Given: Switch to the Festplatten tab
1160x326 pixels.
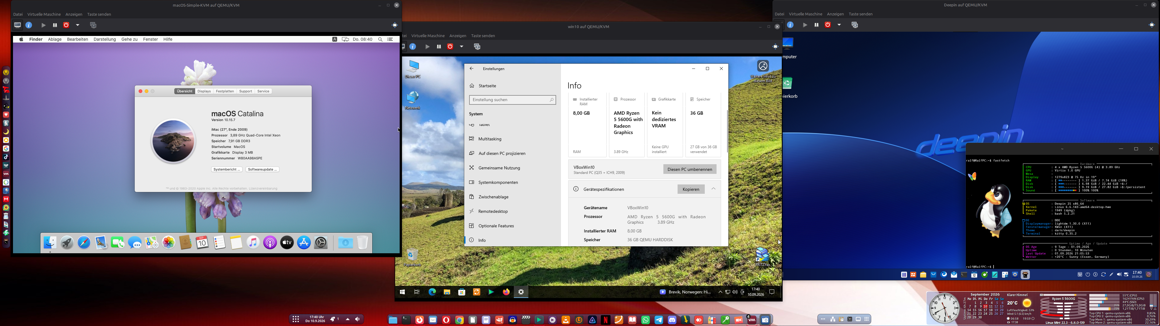Looking at the screenshot, I should (x=225, y=91).
